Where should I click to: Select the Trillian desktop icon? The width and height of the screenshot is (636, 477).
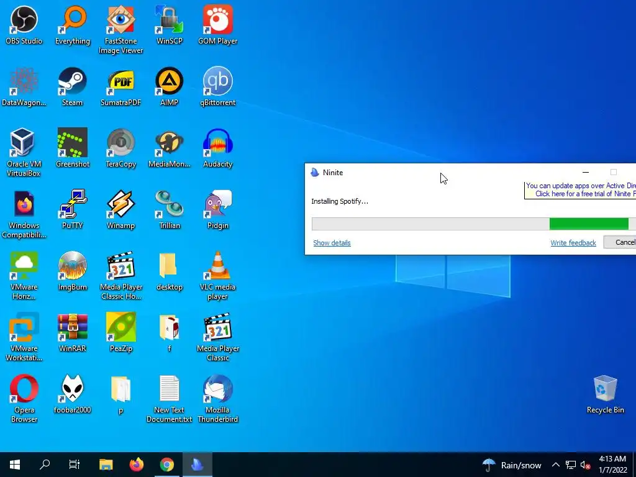click(170, 210)
